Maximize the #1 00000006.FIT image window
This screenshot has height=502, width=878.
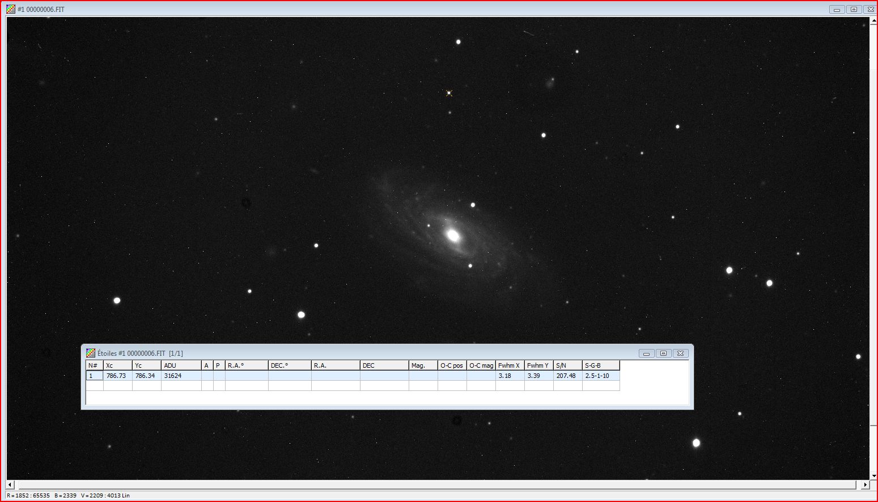pos(854,9)
